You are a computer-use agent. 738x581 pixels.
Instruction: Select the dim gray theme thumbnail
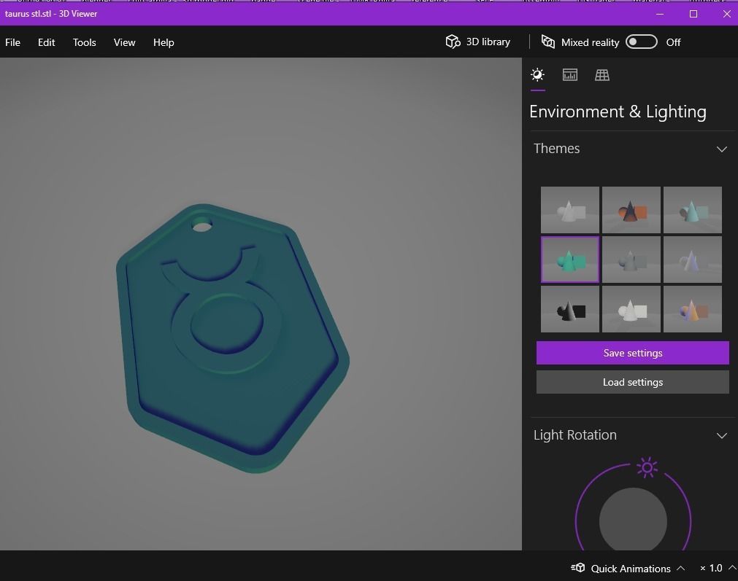pos(631,260)
